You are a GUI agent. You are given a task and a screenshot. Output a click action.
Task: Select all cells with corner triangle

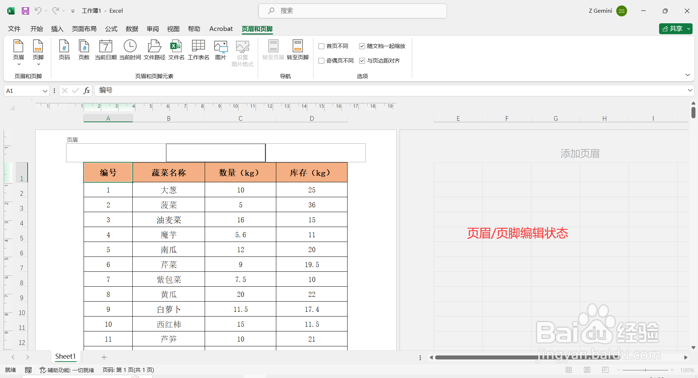[x=12, y=108]
